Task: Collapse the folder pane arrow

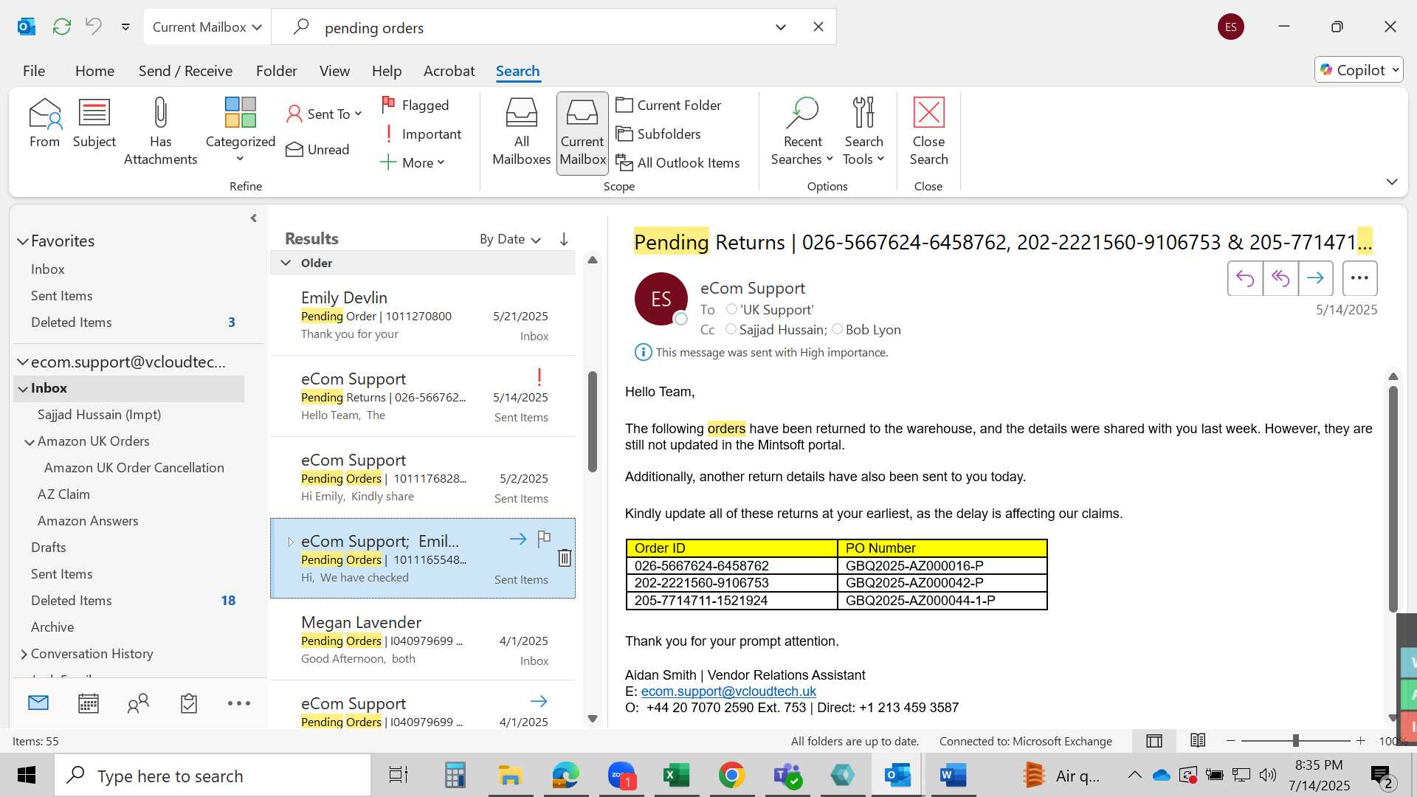Action: pyautogui.click(x=253, y=218)
